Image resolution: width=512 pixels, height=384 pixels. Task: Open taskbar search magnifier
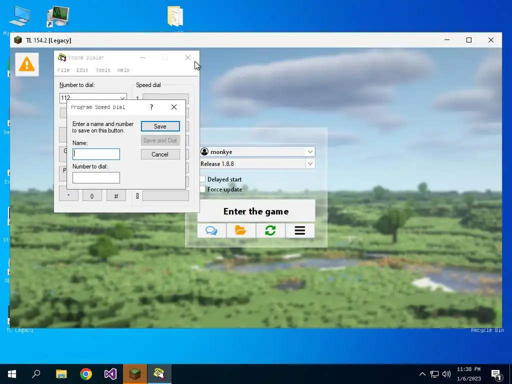click(36, 374)
